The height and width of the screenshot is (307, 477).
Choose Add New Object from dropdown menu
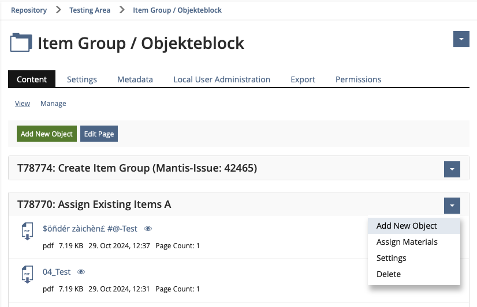tap(407, 226)
